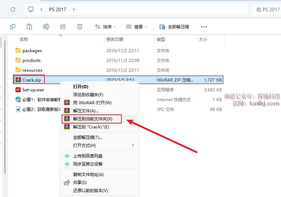Choose 解压到 "Crack\"(E) entry
Image resolution: width=281 pixels, height=197 pixels.
99,127
